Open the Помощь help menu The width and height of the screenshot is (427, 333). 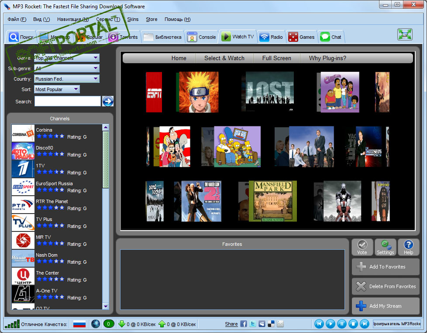pos(177,19)
